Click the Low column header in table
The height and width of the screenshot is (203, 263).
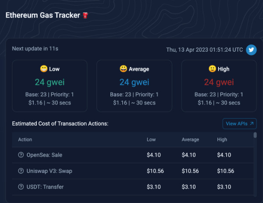(x=151, y=140)
